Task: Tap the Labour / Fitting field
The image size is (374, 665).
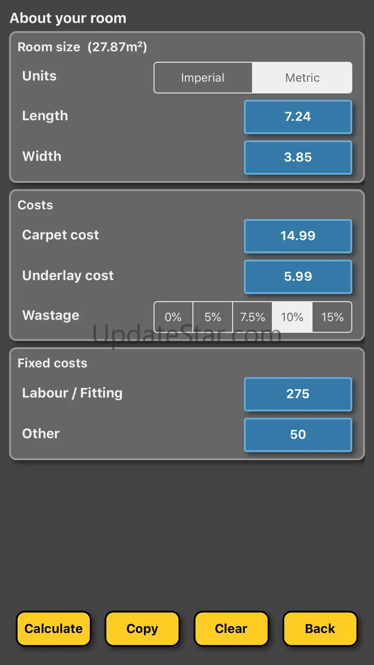Action: click(x=298, y=394)
